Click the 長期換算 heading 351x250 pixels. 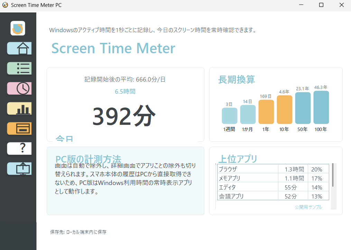coord(237,80)
